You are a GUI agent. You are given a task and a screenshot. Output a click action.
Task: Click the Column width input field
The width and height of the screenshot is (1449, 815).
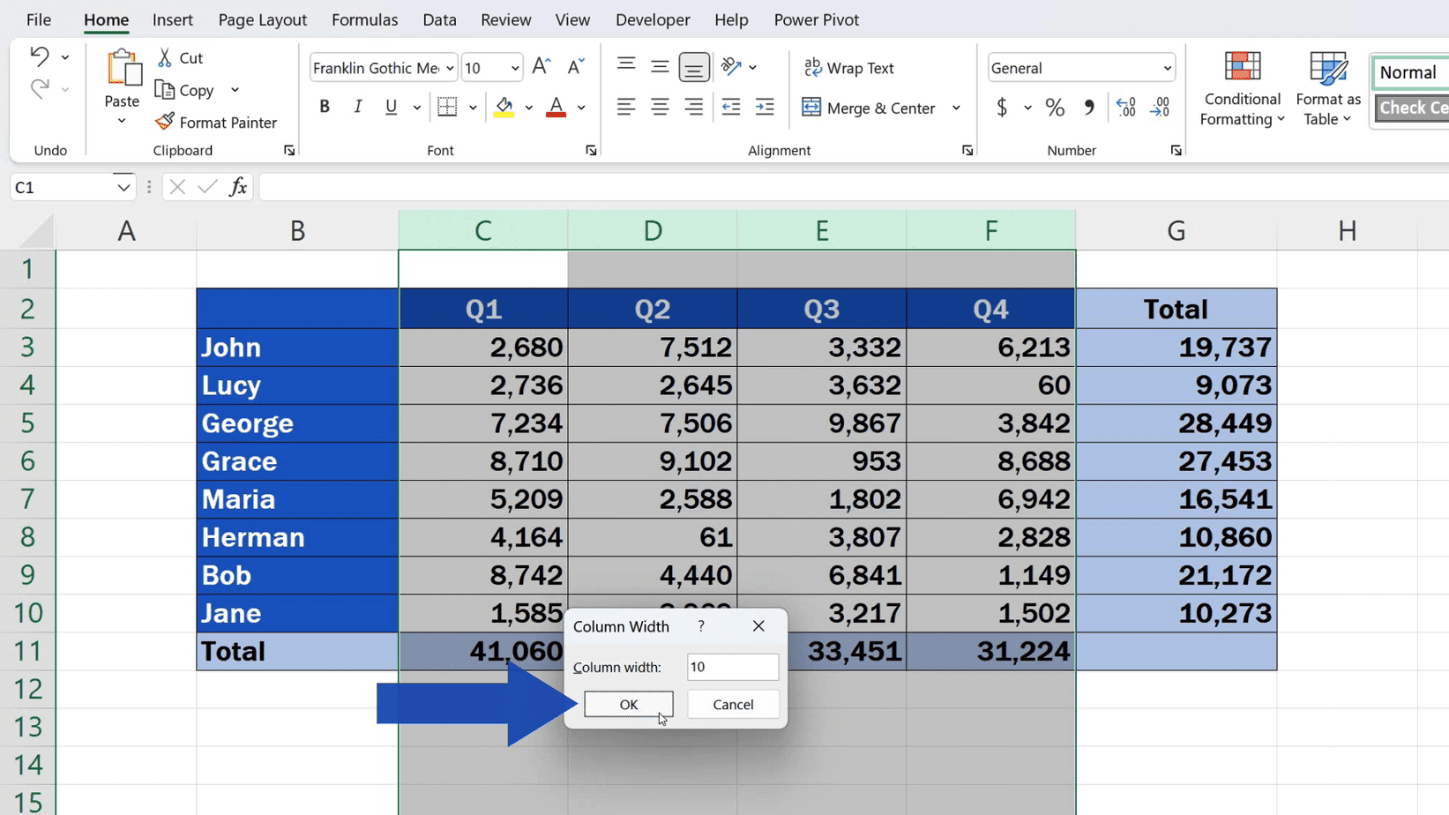732,667
